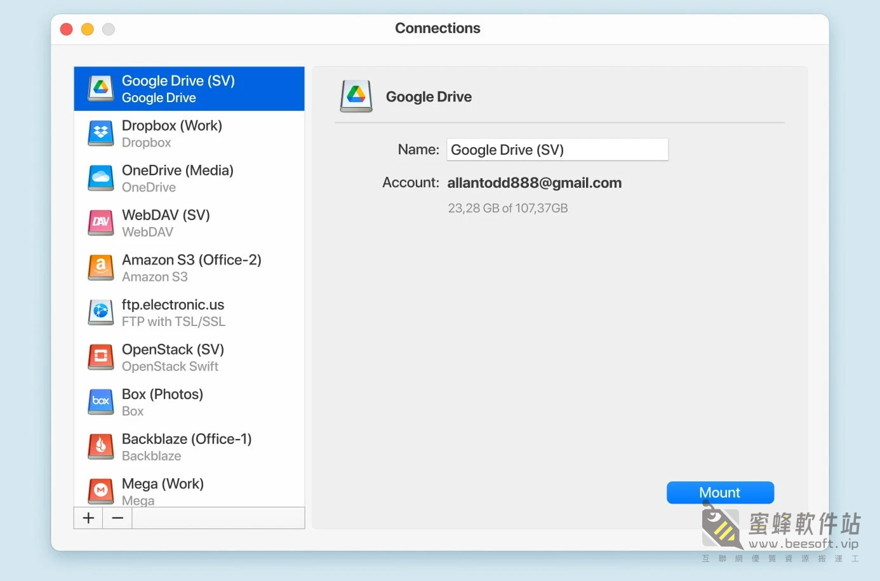Select the Backblaze (Office-1) connection row

click(189, 447)
